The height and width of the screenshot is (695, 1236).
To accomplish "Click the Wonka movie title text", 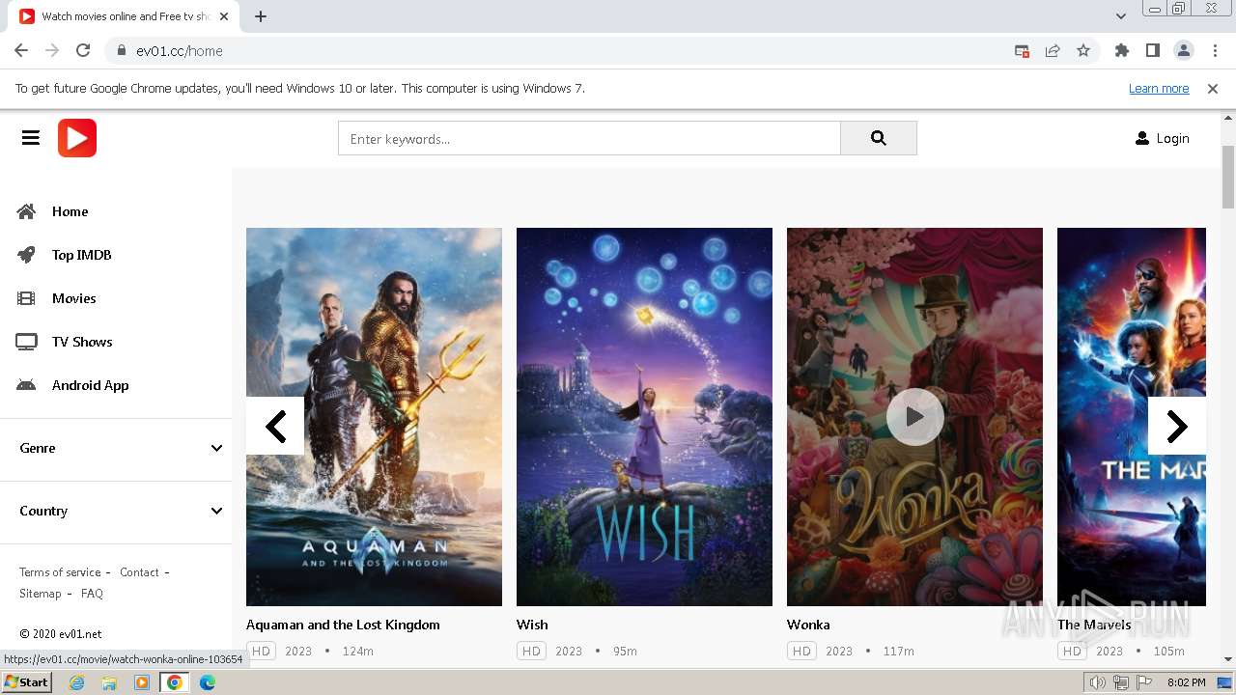I will (x=808, y=625).
